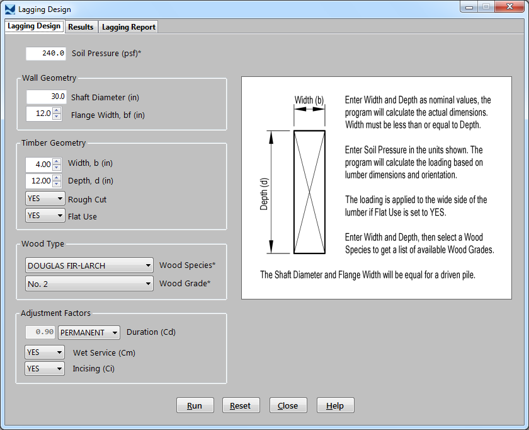
Task: Click the Soil Pressure input field
Action: coord(46,54)
